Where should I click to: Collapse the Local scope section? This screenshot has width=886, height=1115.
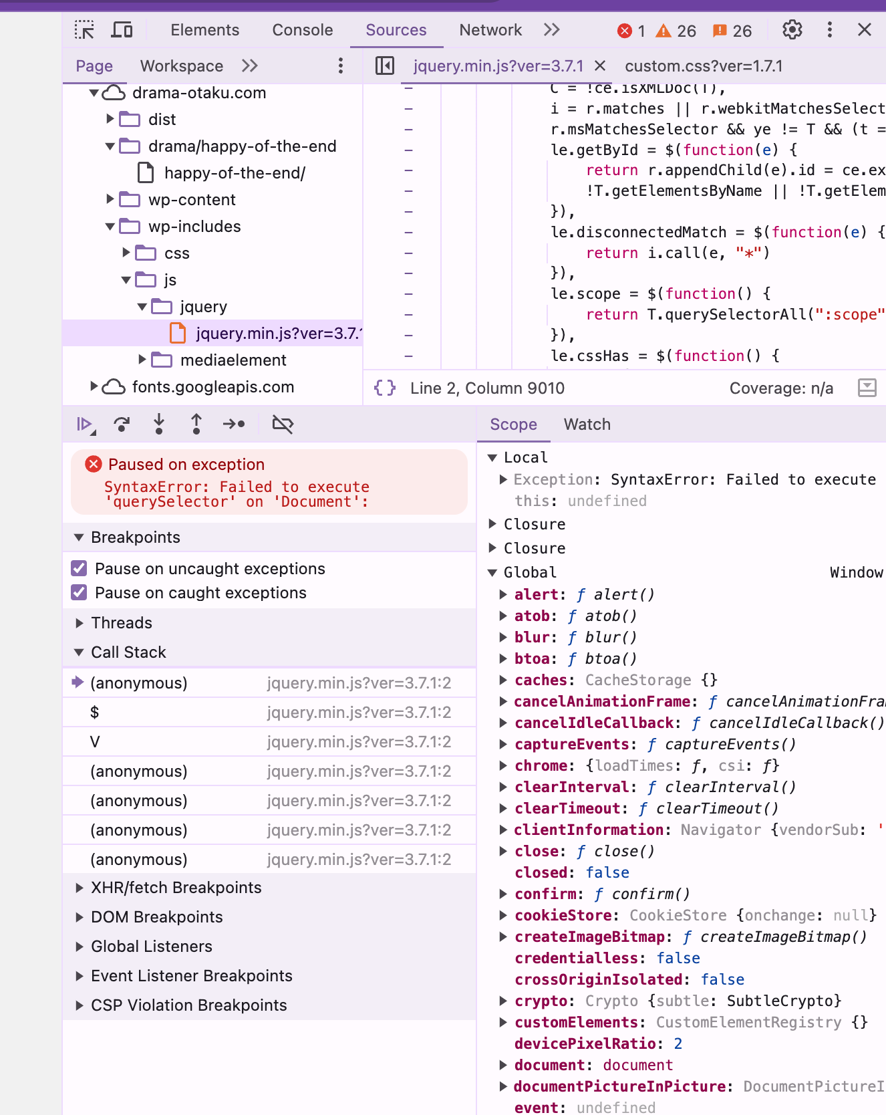(492, 457)
